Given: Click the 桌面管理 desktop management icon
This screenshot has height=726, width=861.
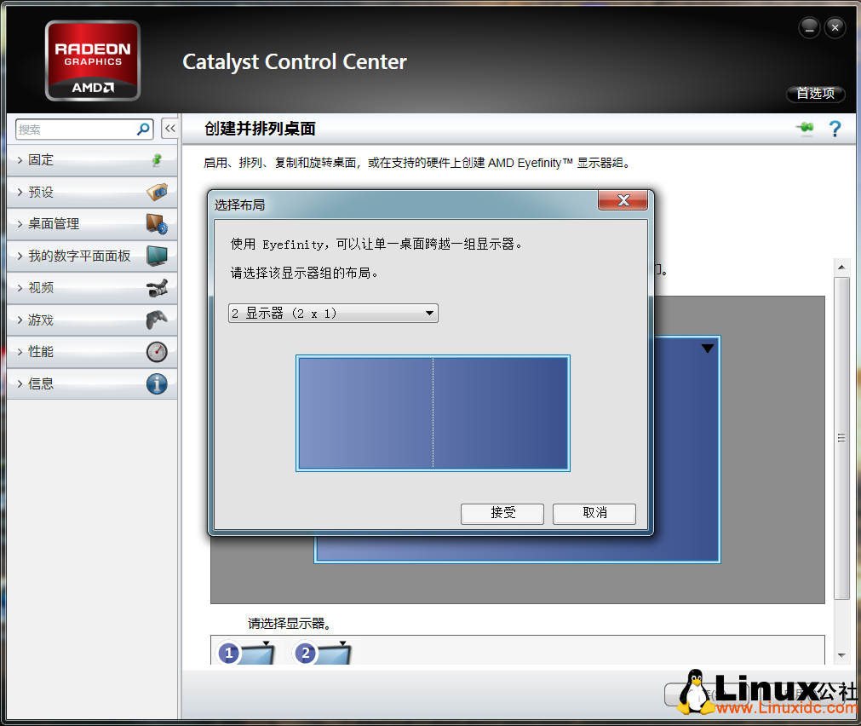Looking at the screenshot, I should click(157, 224).
